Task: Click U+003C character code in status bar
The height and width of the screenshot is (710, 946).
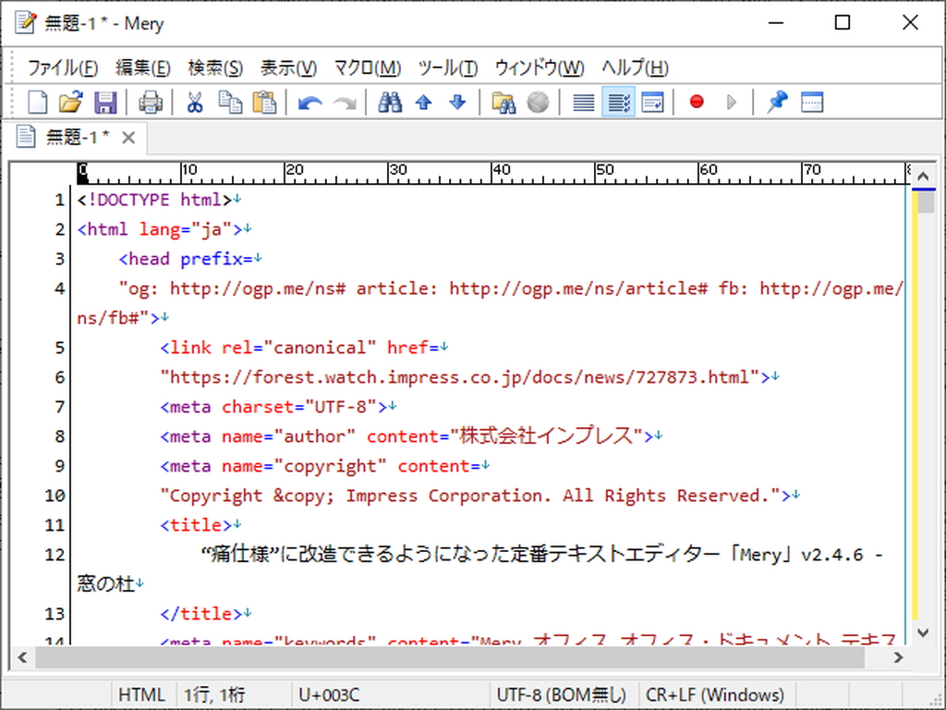Action: (329, 695)
